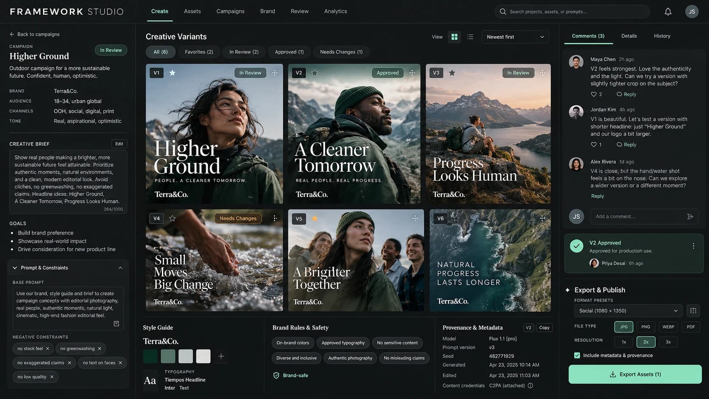Uncheck Include metadata & provenance
The width and height of the screenshot is (709, 399).
577,355
